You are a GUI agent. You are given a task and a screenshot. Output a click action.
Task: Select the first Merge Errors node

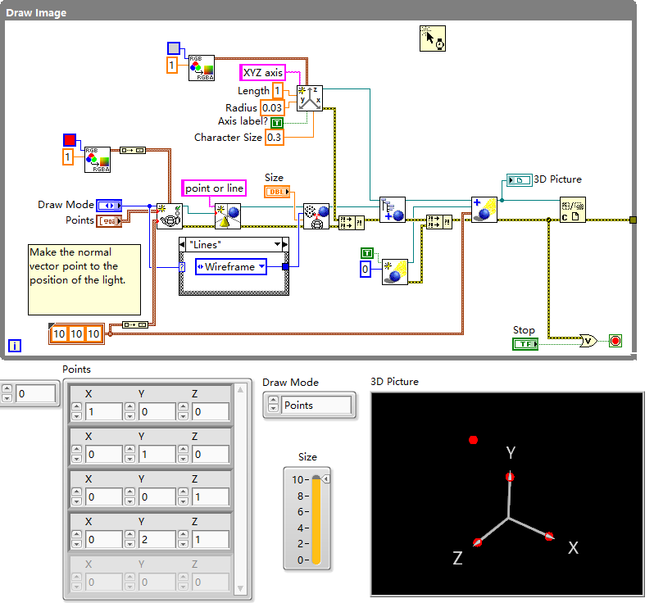[352, 223]
